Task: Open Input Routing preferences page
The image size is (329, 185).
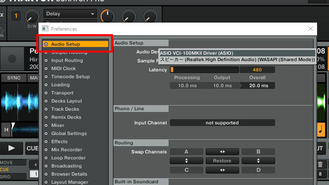Action: 67,60
